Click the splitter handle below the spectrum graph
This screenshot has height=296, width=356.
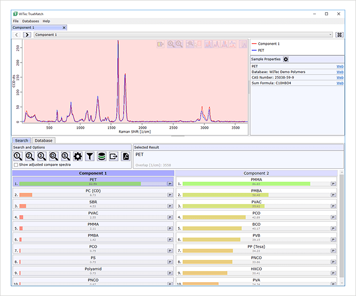click(x=178, y=136)
